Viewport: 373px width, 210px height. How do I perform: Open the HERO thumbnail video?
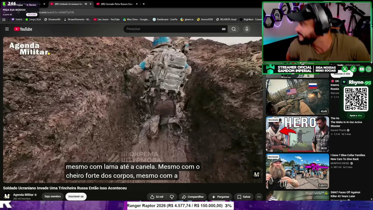coord(297,134)
